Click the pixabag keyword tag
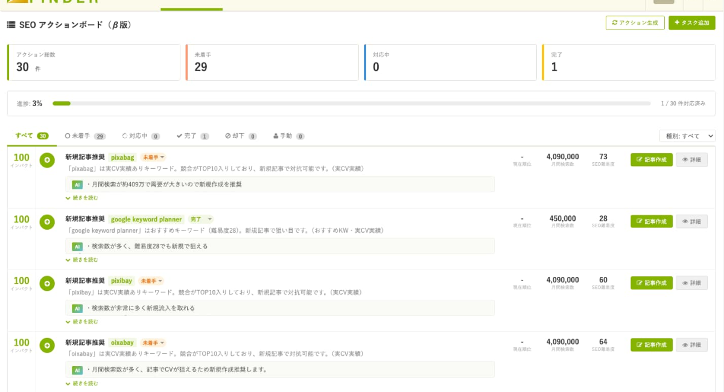The width and height of the screenshot is (724, 392). coord(122,157)
